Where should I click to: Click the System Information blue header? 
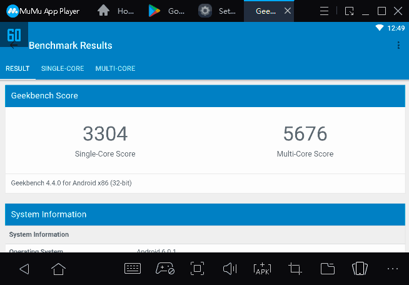click(x=205, y=214)
